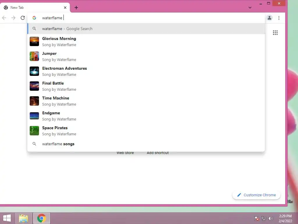Viewport: 298px width, 224px height.
Task: Click the Jumper album thumbnail
Action: [34, 56]
